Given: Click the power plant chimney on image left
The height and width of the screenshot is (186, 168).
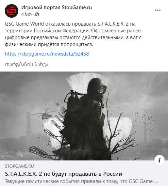Looking at the screenshot, I should click(x=28, y=123).
